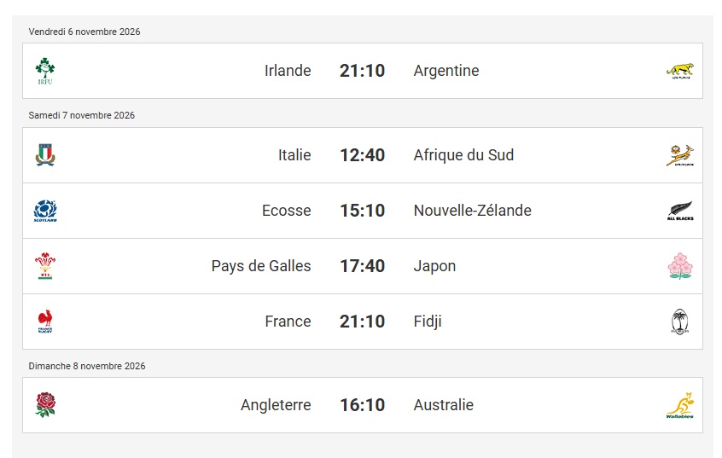Click the All Blacks silver fern logo

[x=680, y=211]
